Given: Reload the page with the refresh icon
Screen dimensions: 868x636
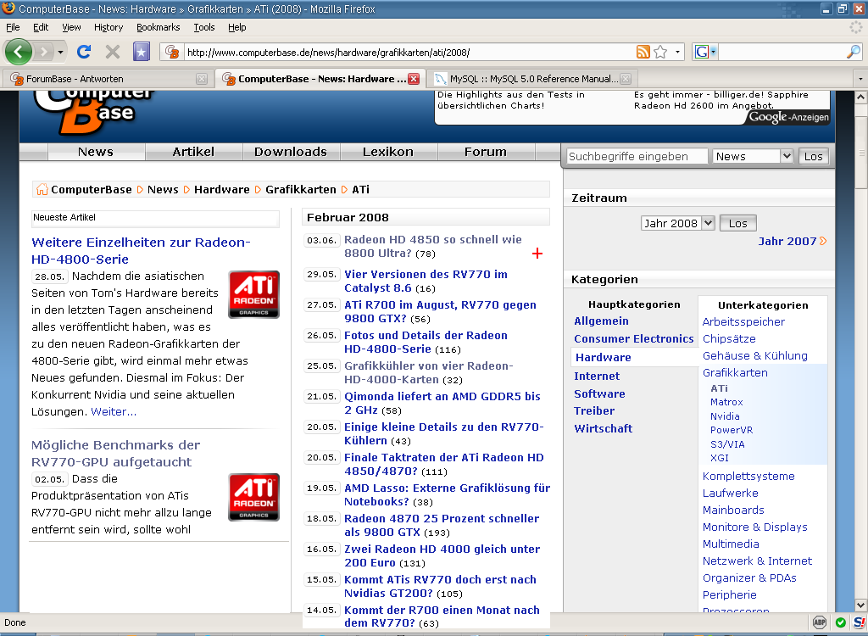Looking at the screenshot, I should [x=84, y=52].
